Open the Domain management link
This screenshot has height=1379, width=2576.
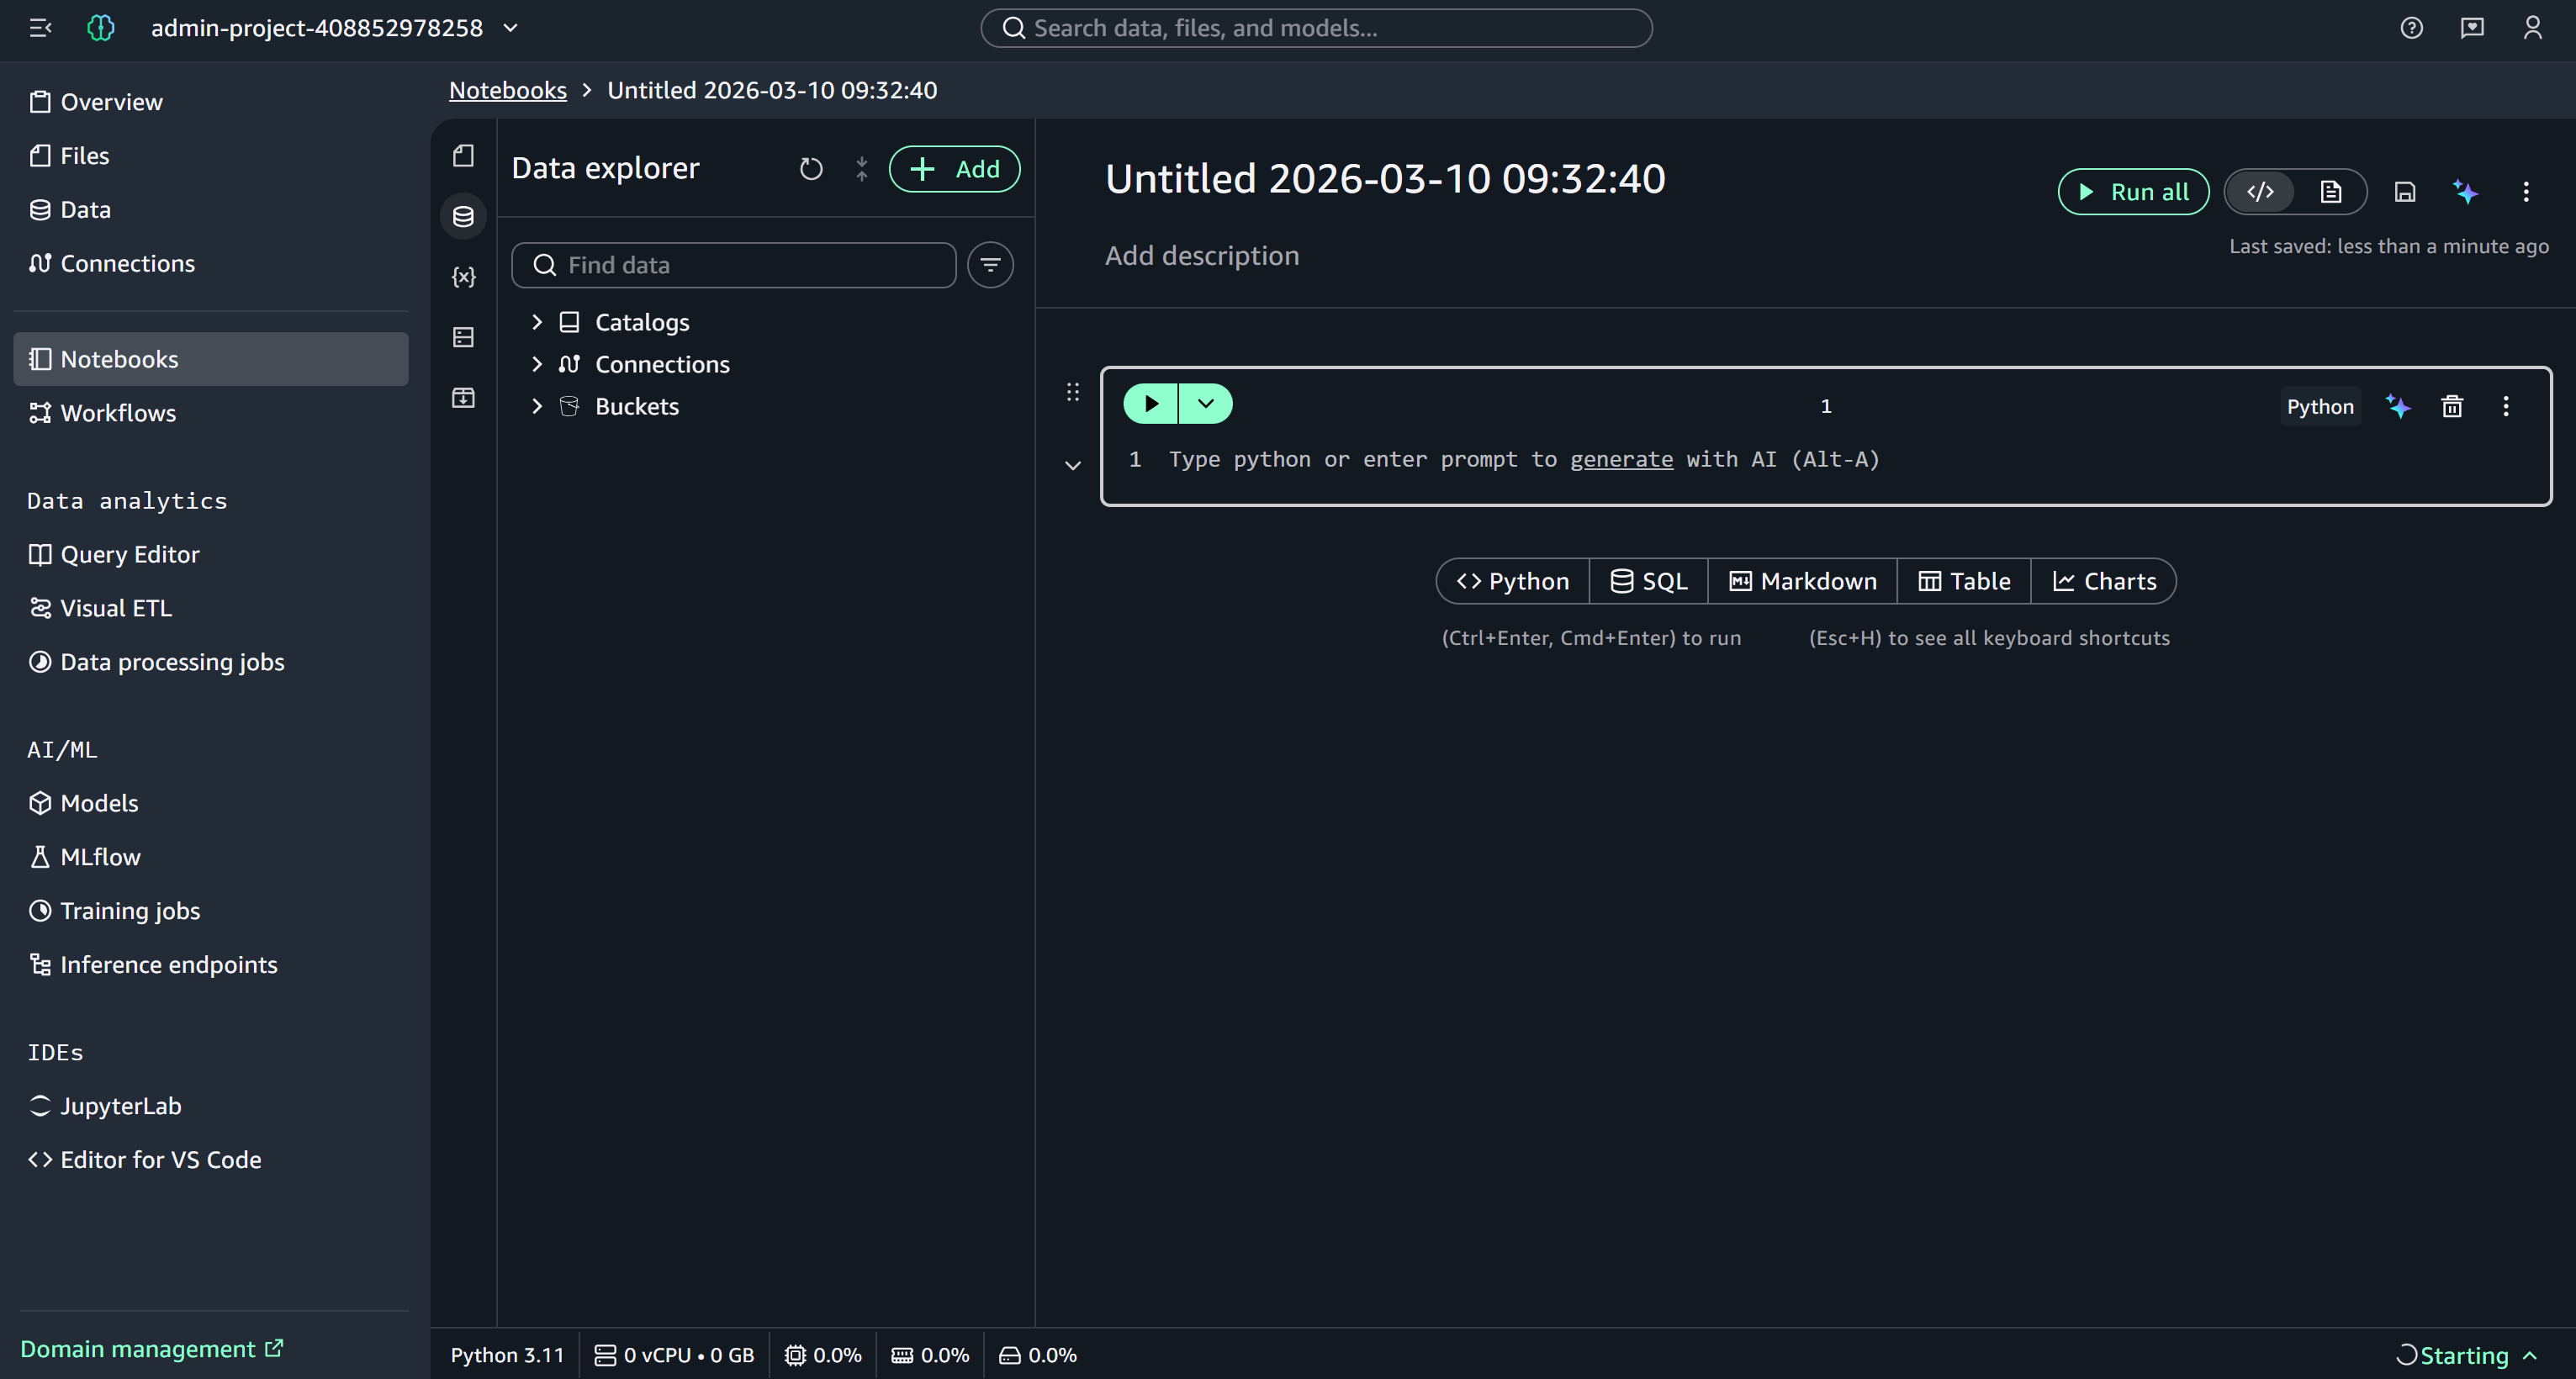[152, 1349]
